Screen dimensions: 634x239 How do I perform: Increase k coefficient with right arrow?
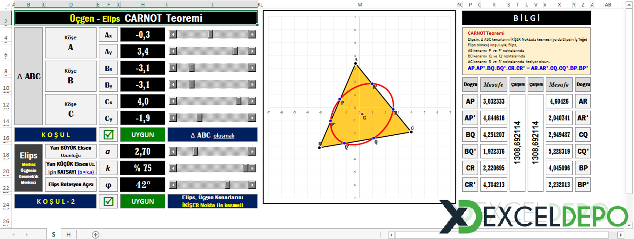pos(252,168)
